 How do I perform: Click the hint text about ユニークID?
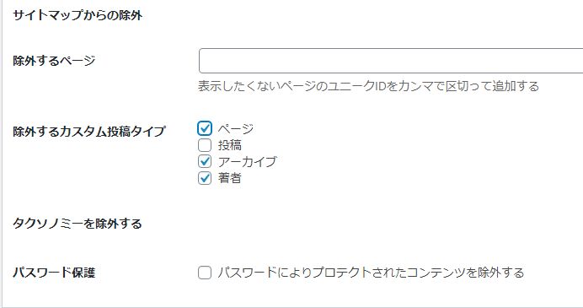(368, 86)
